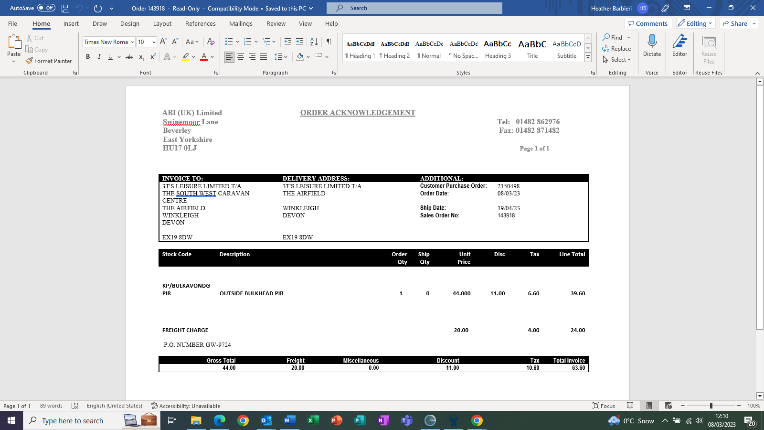Click in the title bar Search box
Image resolution: width=764 pixels, height=430 pixels.
[414, 8]
